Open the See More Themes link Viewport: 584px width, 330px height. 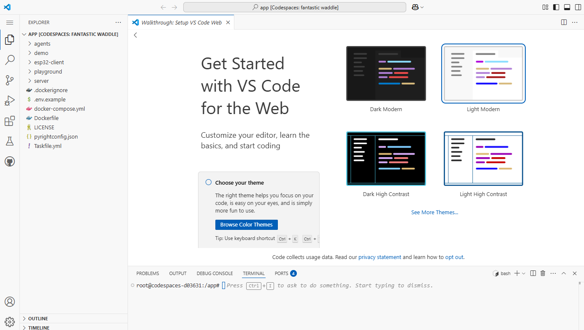pyautogui.click(x=435, y=213)
